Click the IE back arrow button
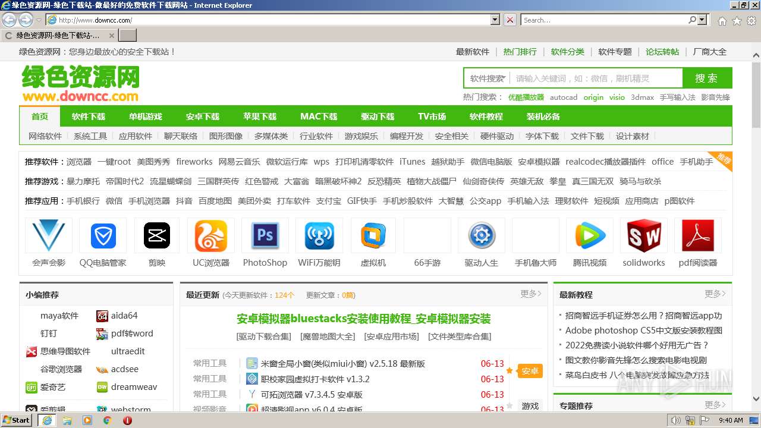This screenshot has width=761, height=428. coord(9,20)
